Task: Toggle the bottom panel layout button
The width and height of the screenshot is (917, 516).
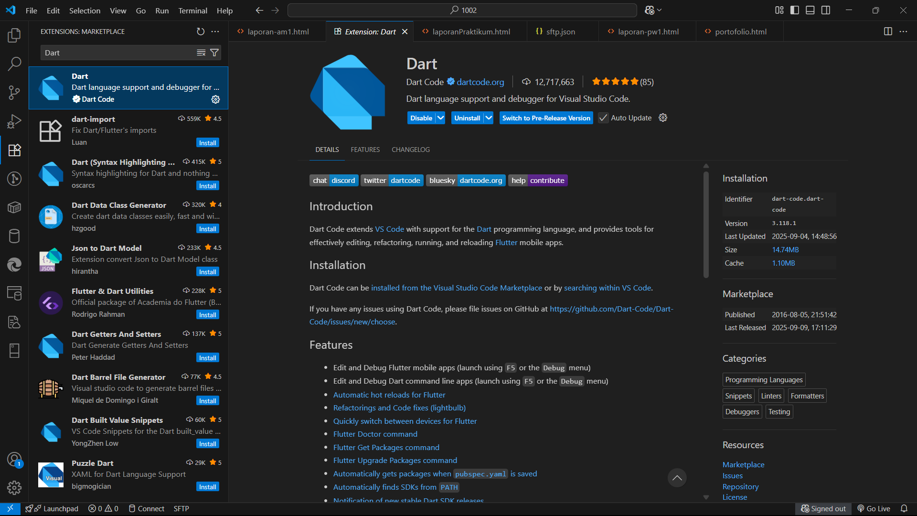Action: (x=810, y=10)
